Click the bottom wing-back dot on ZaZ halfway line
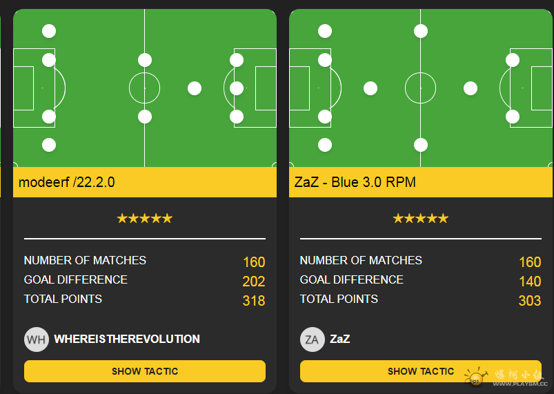Viewport: 554px width, 394px height. 420,145
